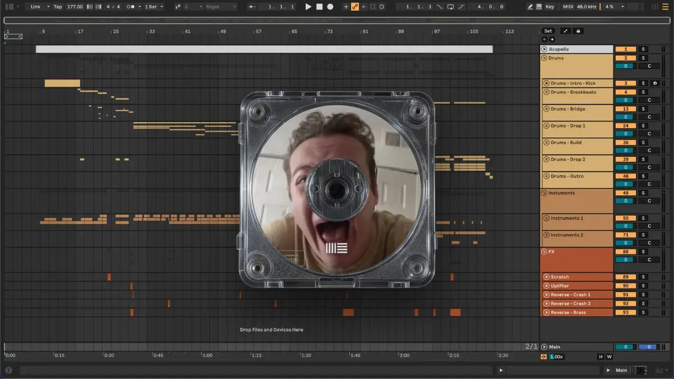Toggle the Arrangement Loop switch

450,7
